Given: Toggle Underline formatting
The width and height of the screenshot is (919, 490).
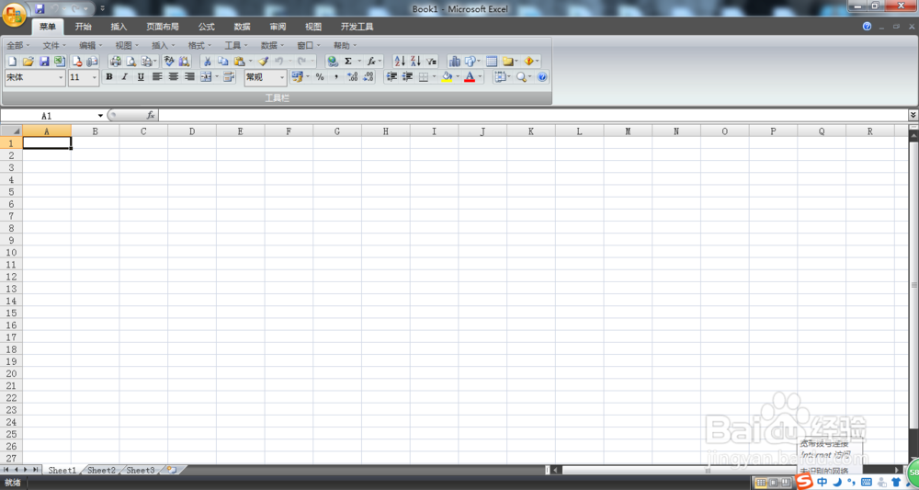Looking at the screenshot, I should pos(141,77).
